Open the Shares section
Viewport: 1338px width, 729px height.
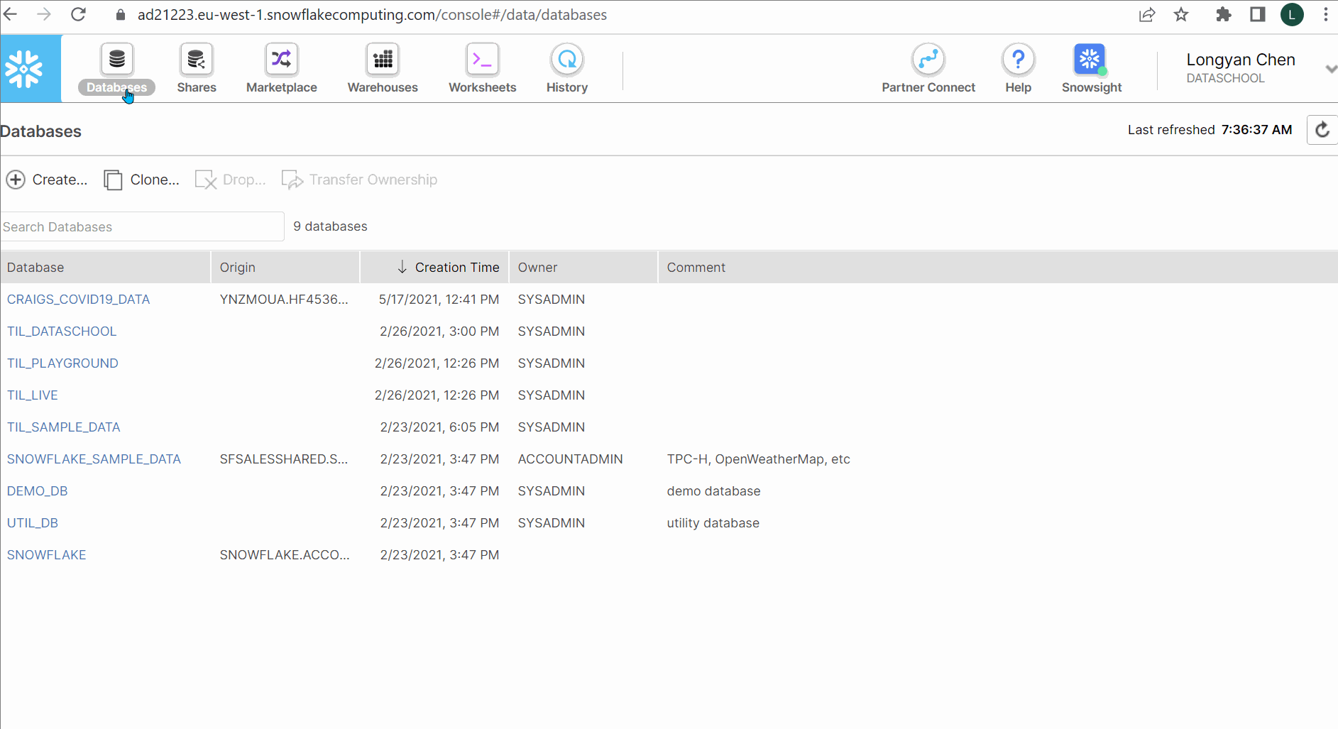click(x=196, y=68)
